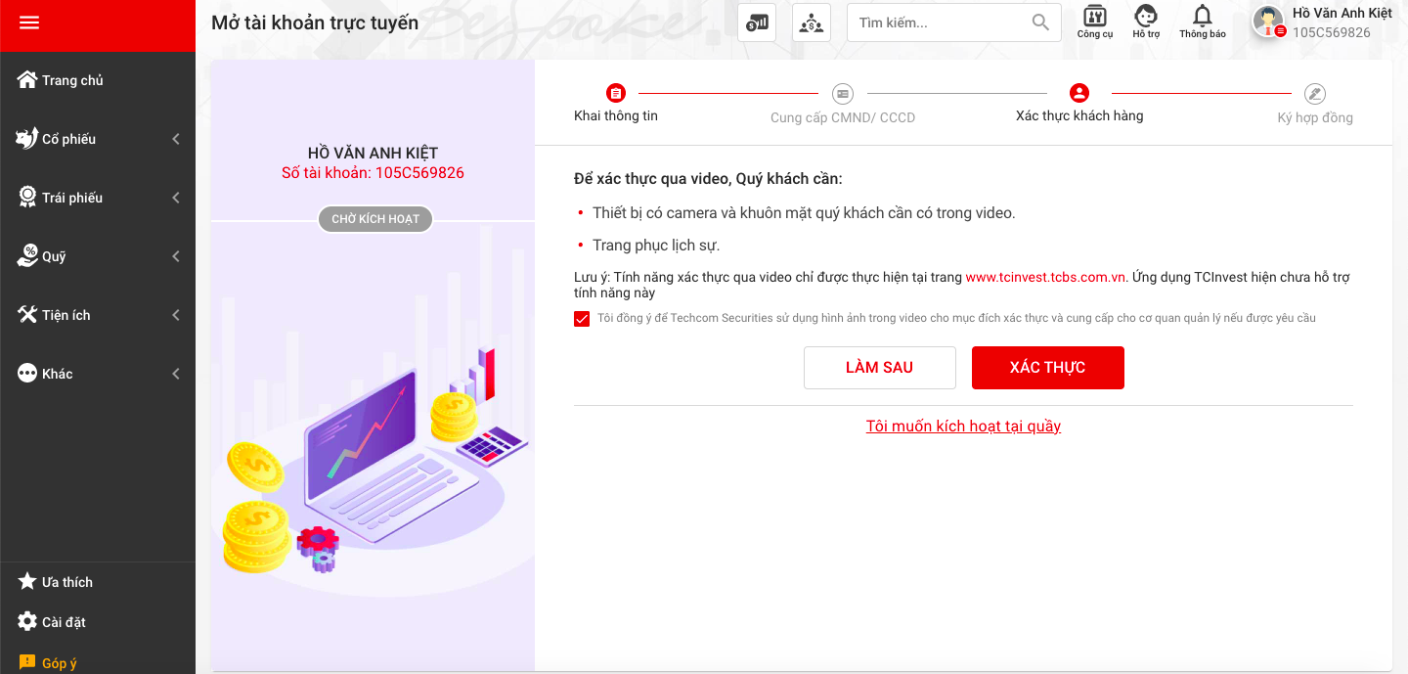1408x674 pixels.
Task: Open the user avatar for Hồ Văn Anh Kiệt
Action: [x=1269, y=22]
